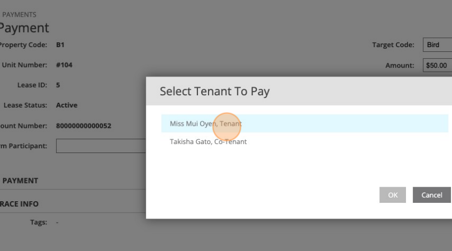Expand the PAYMENT section header
Image resolution: width=452 pixels, height=251 pixels.
20,181
